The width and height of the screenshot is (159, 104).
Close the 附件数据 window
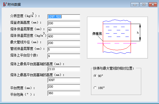tap(153, 5)
